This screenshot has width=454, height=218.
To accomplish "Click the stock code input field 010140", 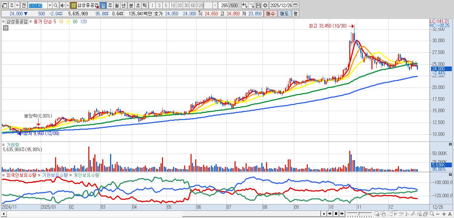I will pyautogui.click(x=37, y=5).
